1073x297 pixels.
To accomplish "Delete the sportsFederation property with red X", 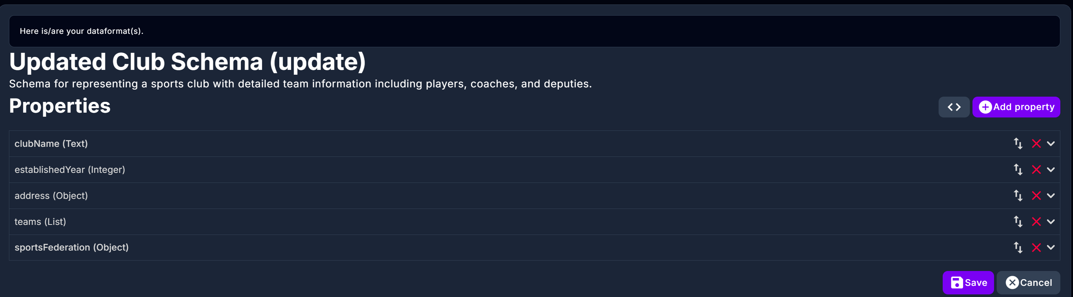I will coord(1036,248).
